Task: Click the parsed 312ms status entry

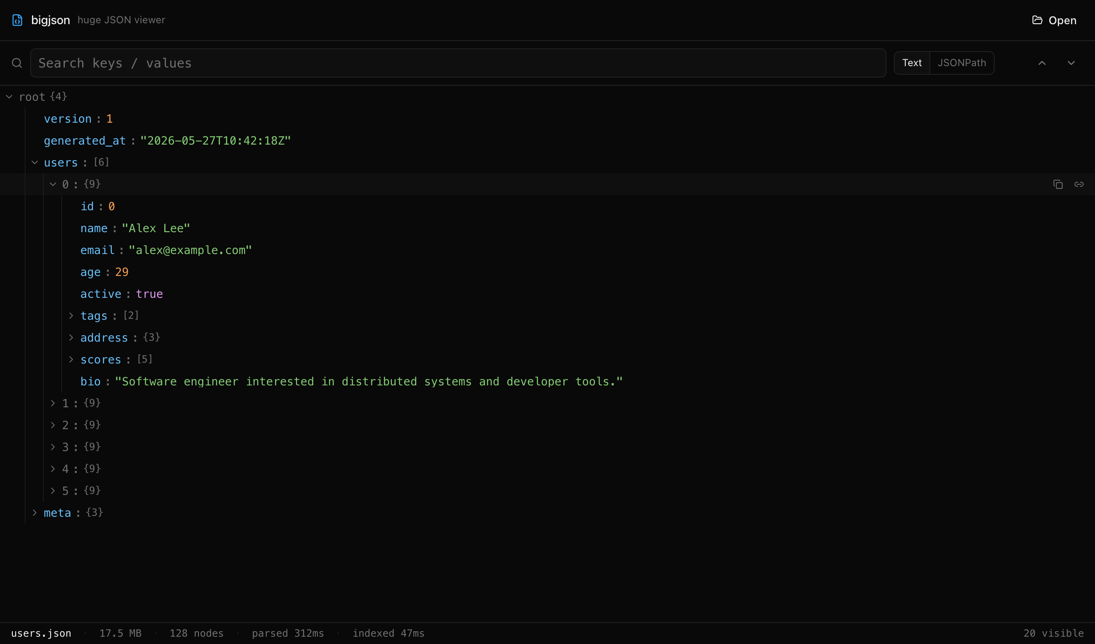Action: tap(288, 634)
